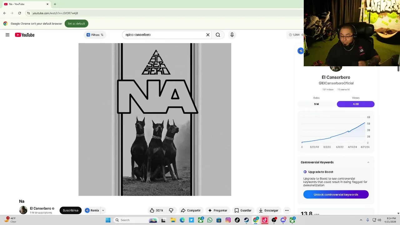The image size is (400, 225).
Task: Open Steam from taskbar
Action: [x=247, y=220]
